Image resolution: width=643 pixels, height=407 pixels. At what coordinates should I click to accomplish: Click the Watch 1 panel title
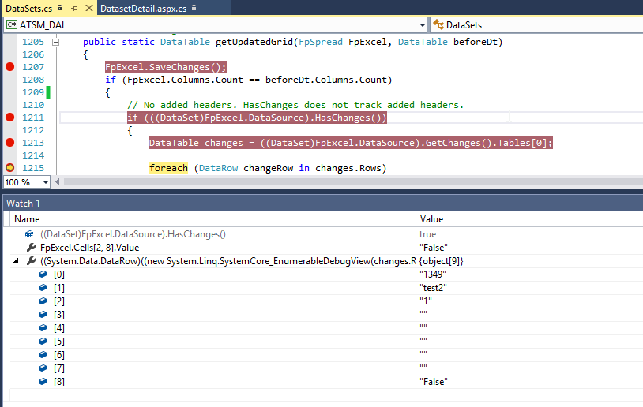pyautogui.click(x=23, y=203)
